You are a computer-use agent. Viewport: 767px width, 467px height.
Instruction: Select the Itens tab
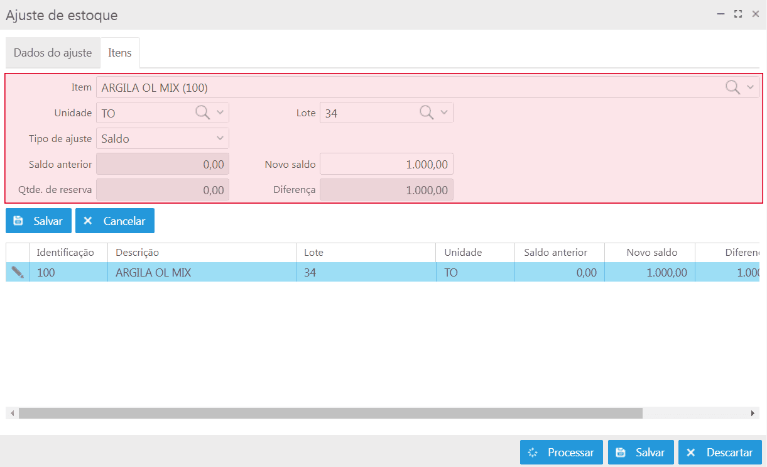tap(119, 53)
